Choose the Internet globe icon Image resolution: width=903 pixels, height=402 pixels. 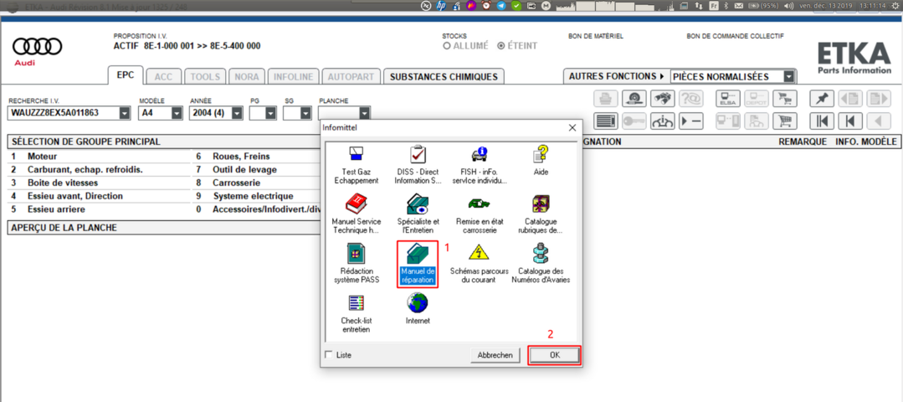tap(418, 309)
